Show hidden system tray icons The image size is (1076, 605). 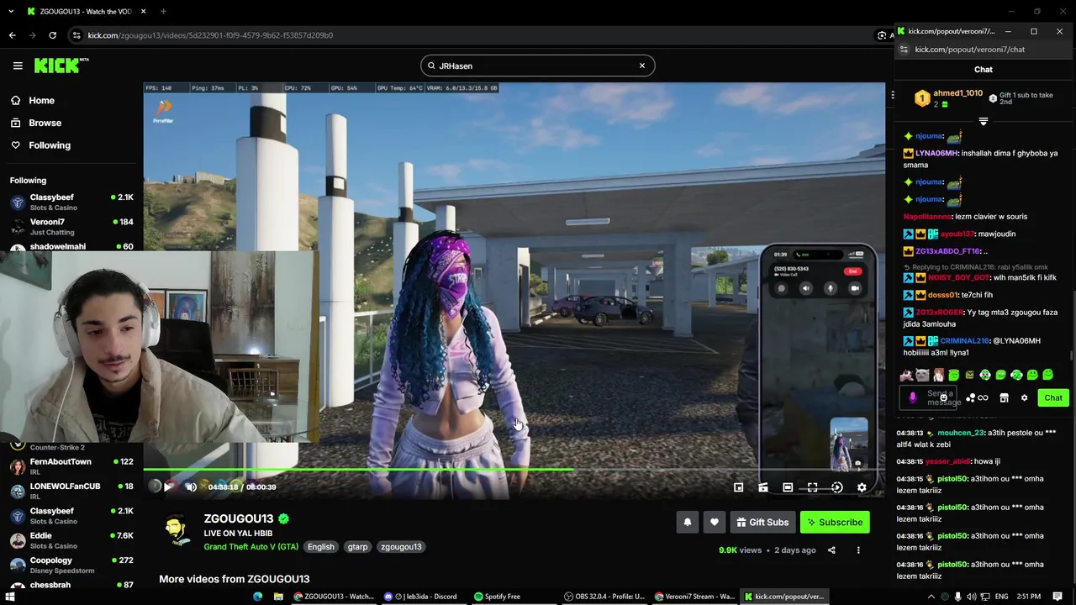(x=931, y=597)
